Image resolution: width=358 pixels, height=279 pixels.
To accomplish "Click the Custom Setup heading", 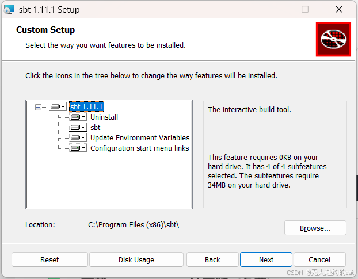I will [45, 30].
